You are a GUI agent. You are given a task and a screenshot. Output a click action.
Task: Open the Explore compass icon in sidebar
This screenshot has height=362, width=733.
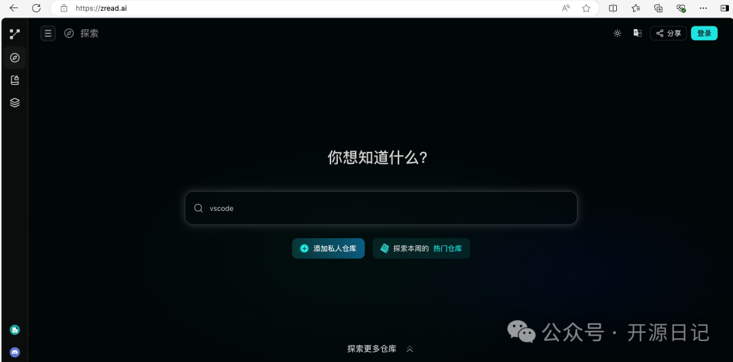(15, 58)
